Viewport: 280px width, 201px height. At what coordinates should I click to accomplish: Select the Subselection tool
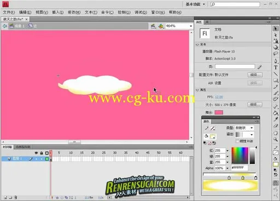(276, 35)
